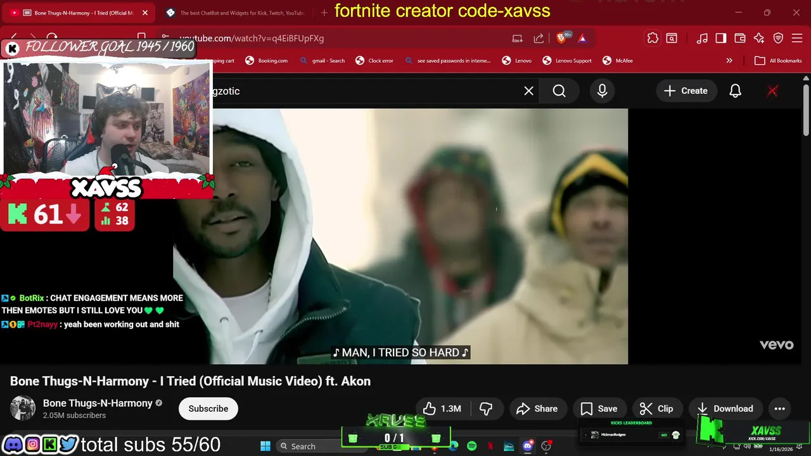
Task: Open Spotify from taskbar
Action: 471,446
